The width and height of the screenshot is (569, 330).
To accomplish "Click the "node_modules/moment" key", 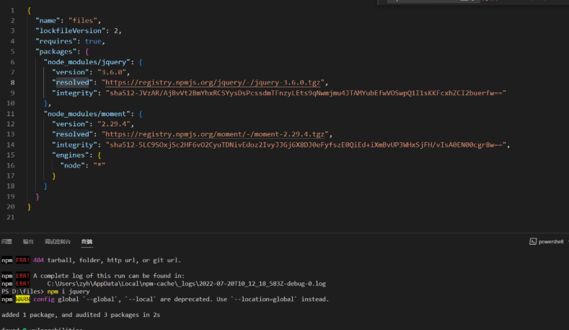I will (x=90, y=114).
